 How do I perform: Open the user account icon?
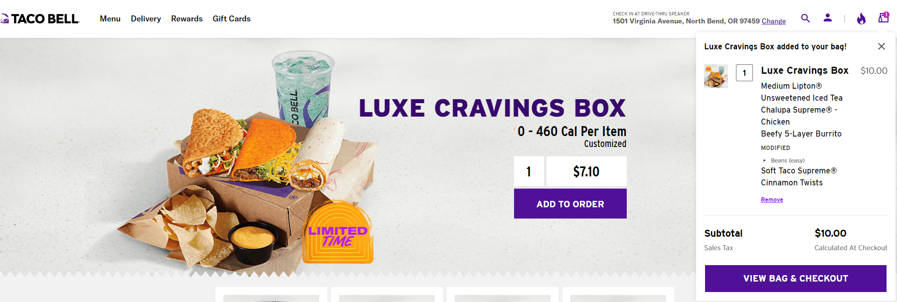[828, 18]
